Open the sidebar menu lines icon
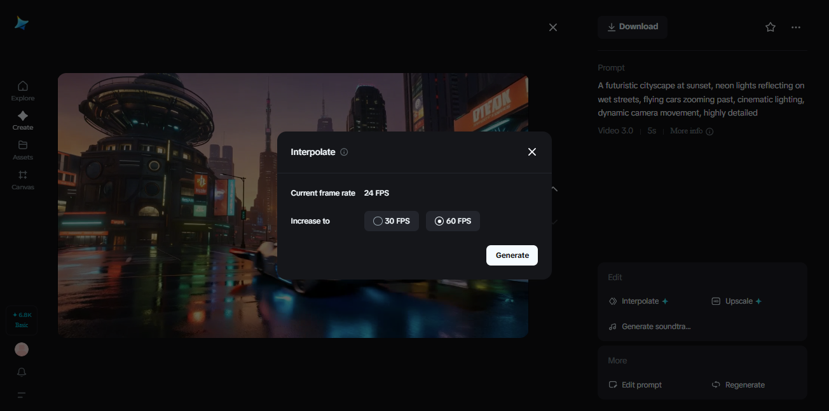 tap(22, 395)
